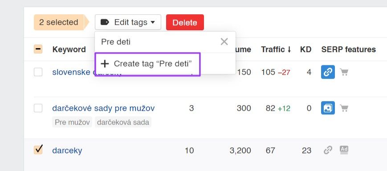Delete the selected keywords
The width and height of the screenshot is (387, 171).
pyautogui.click(x=185, y=22)
